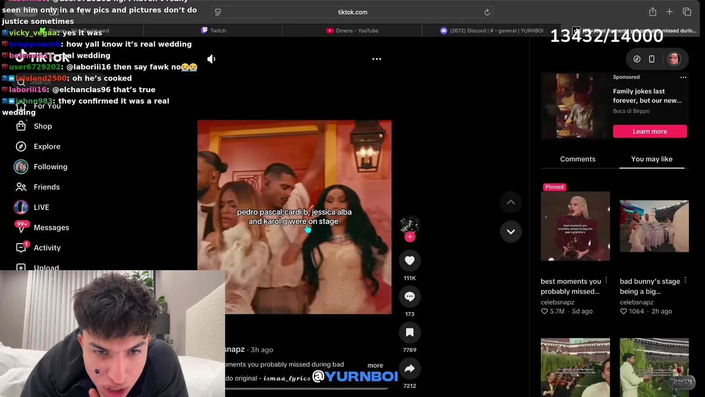
Task: Open comments via speech bubble icon
Action: point(409,297)
